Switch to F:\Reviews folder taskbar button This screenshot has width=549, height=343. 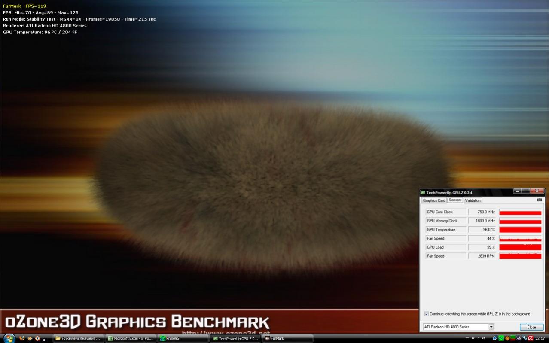[x=78, y=338]
